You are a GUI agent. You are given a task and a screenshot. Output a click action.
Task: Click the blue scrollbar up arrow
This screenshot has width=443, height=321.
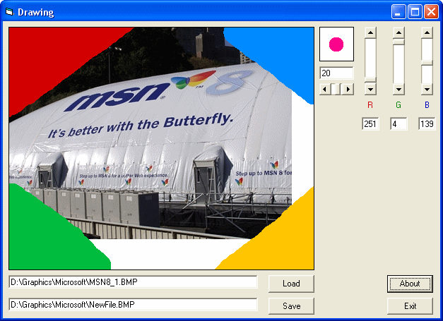pyautogui.click(x=427, y=32)
